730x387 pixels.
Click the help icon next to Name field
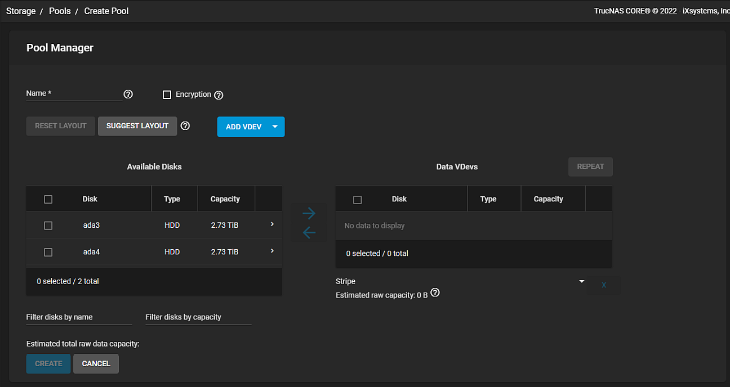click(x=128, y=94)
